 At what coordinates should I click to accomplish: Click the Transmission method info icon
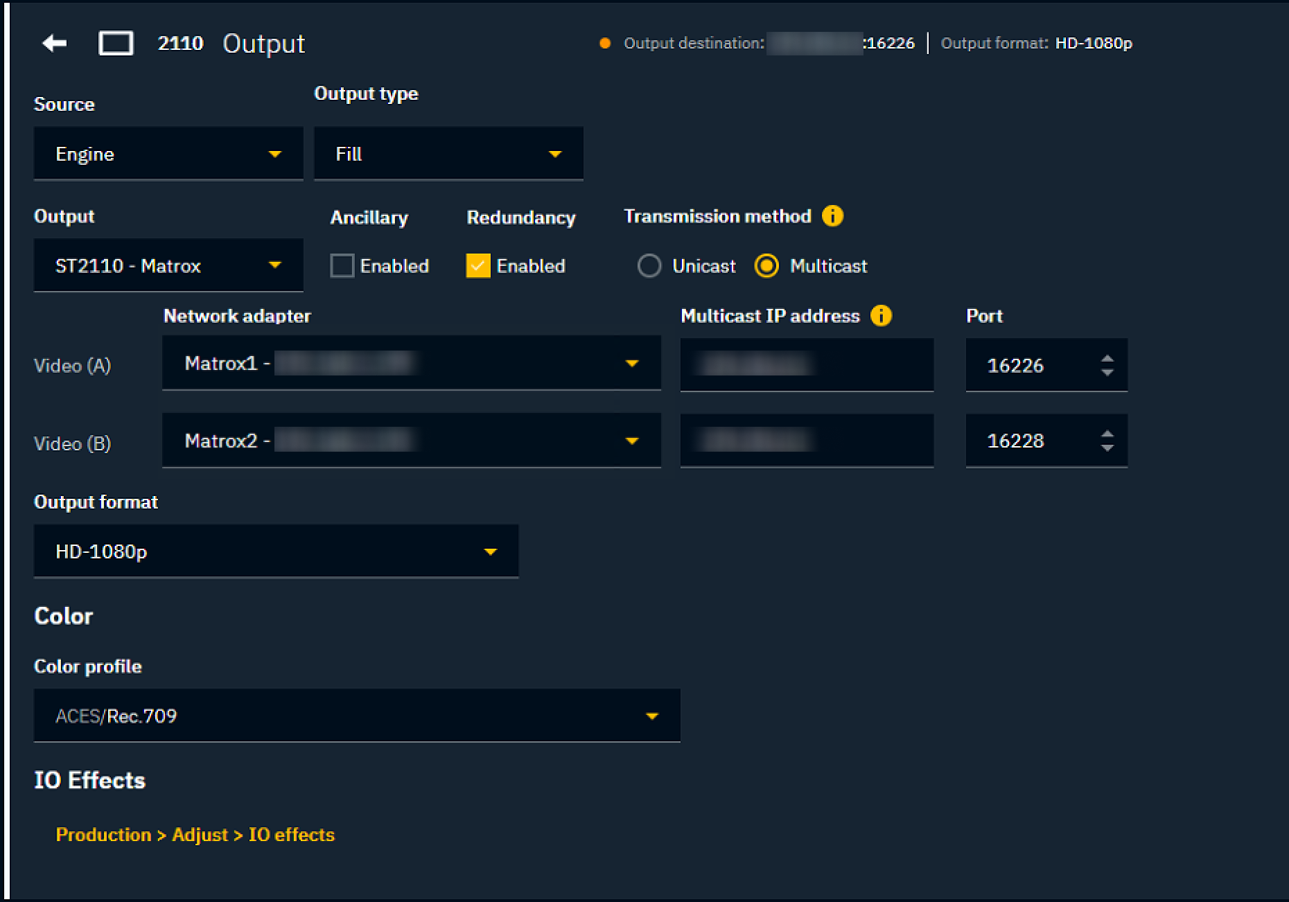[x=832, y=216]
